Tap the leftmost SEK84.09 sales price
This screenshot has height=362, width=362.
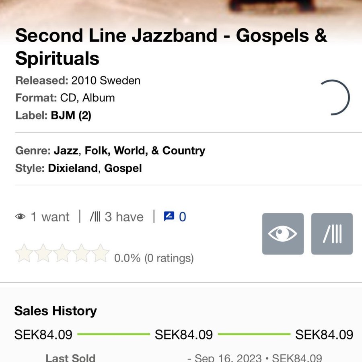(x=43, y=335)
